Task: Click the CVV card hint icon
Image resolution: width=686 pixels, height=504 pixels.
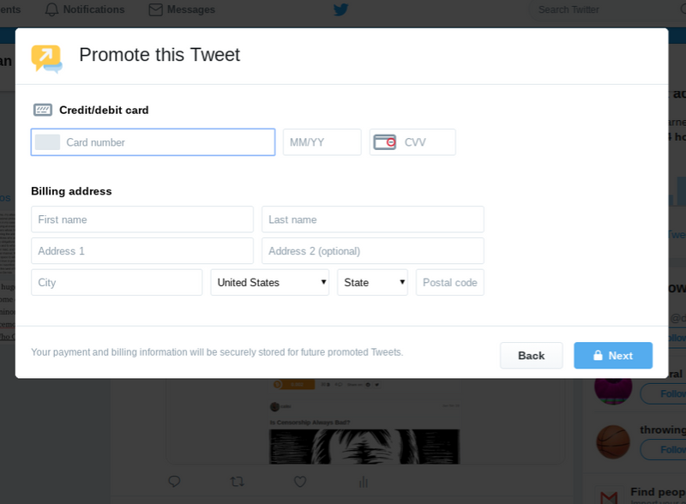Action: pyautogui.click(x=384, y=142)
